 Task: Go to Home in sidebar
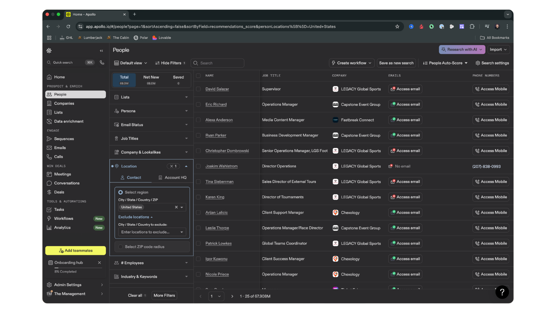click(76, 77)
